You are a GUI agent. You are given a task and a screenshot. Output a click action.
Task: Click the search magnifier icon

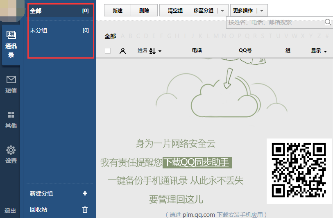[x=328, y=22]
